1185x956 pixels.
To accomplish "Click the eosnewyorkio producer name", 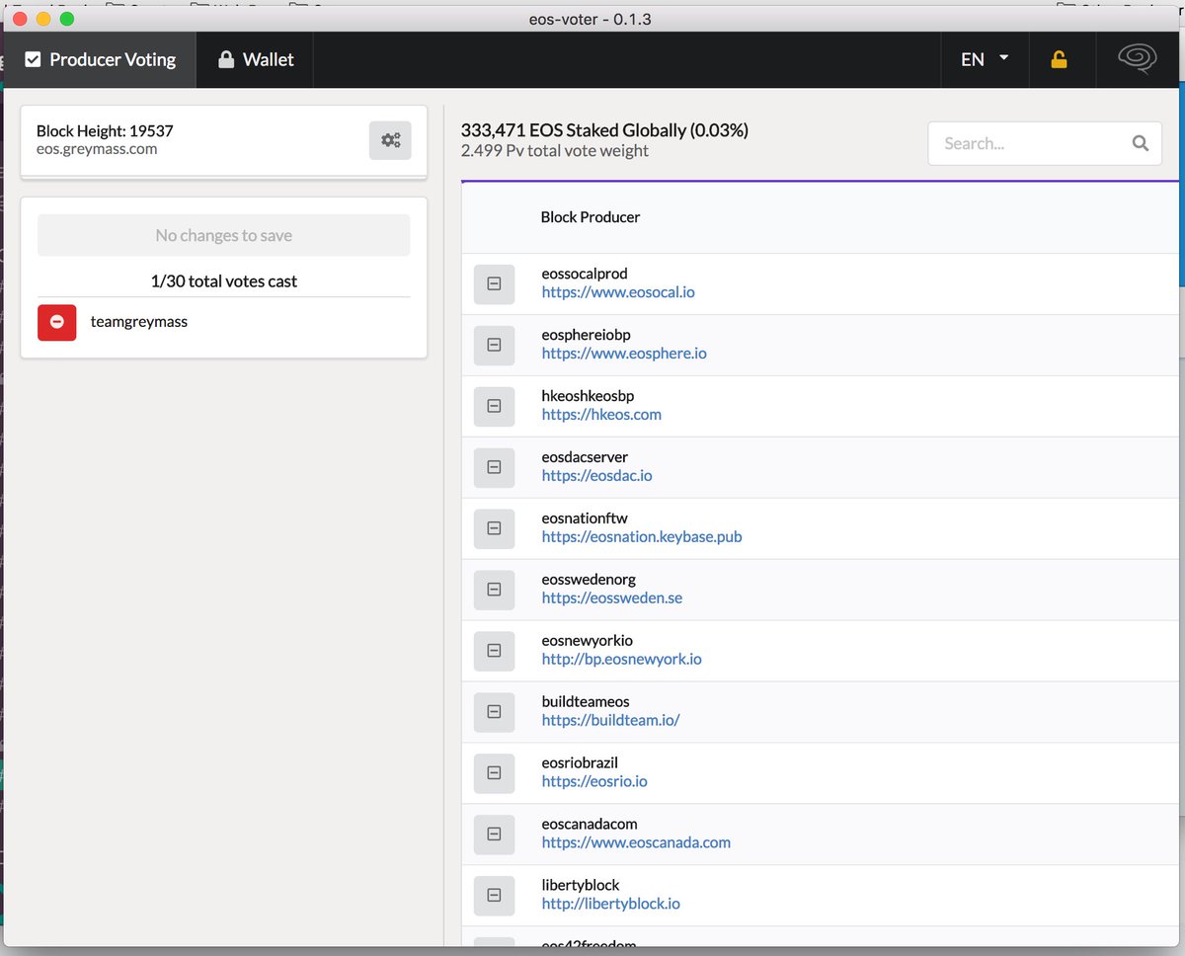I will tap(588, 641).
